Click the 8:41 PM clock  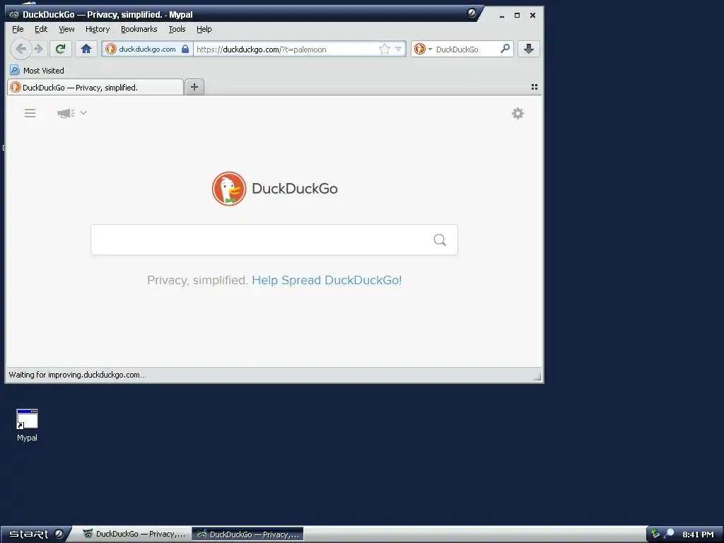(698, 535)
